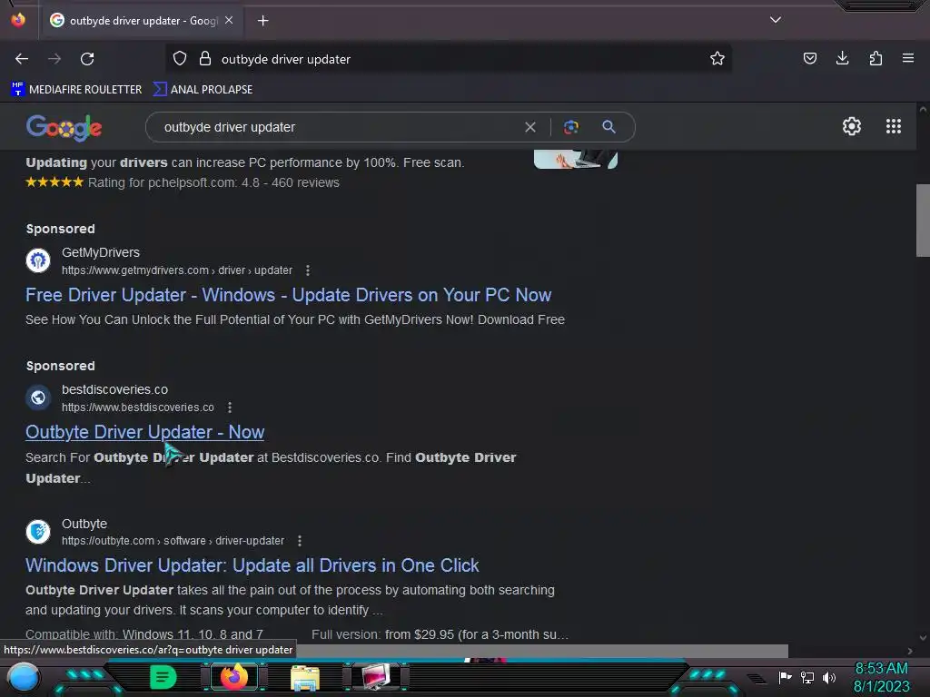Open Outbyte Driver Updater - Now link
The width and height of the screenshot is (930, 697).
144,432
